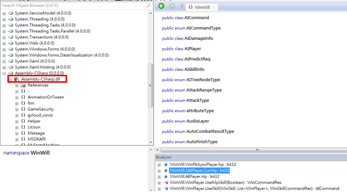Click the Analyzer panel header
This screenshot has height=193, width=347.
[251, 157]
